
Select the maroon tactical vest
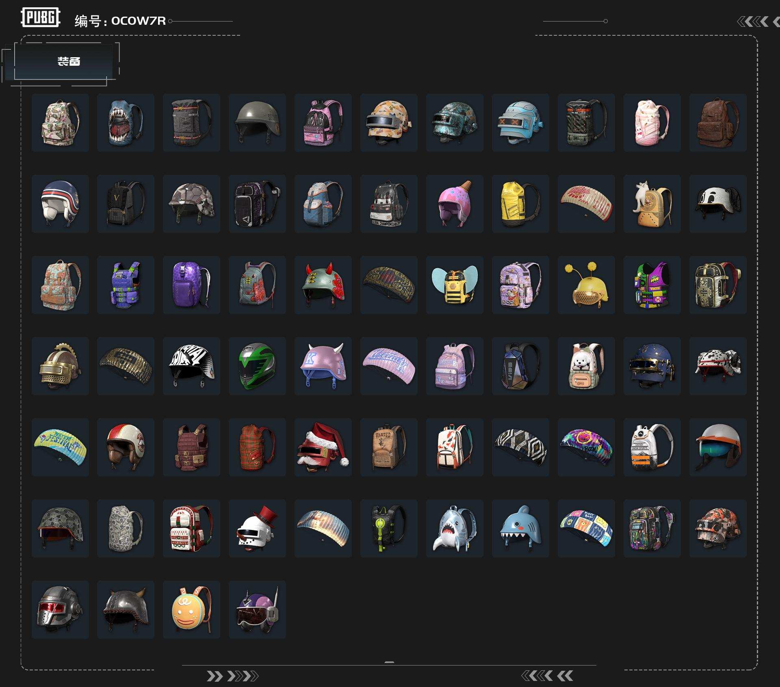[x=191, y=447]
